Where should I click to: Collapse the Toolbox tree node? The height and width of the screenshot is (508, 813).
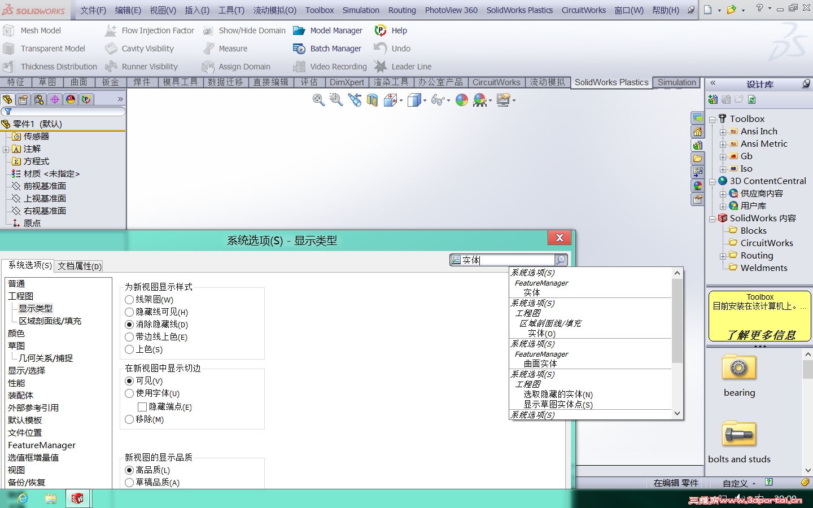tap(713, 119)
